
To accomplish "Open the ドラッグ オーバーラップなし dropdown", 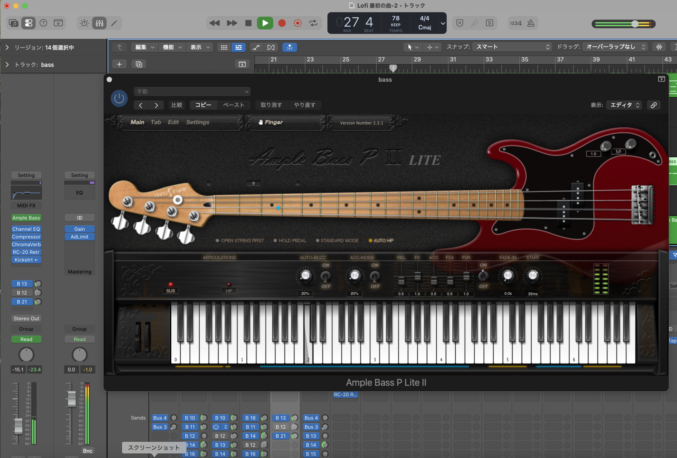I will [615, 47].
